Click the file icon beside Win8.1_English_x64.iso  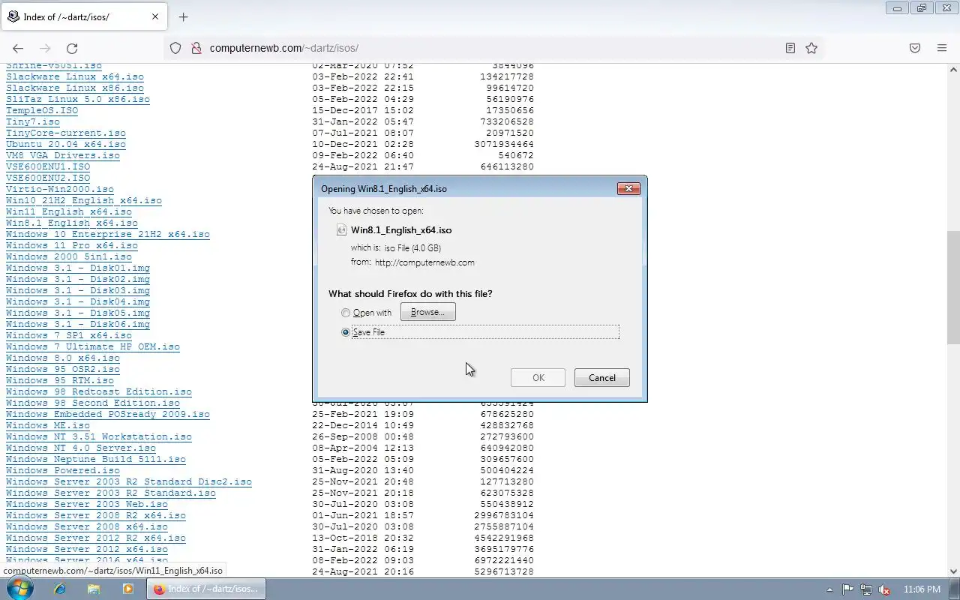(x=343, y=230)
